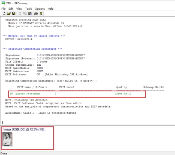Click the 'OFFSET: 0x00012E1A' line
The height and width of the screenshot is (155, 175).
coord(19,39)
